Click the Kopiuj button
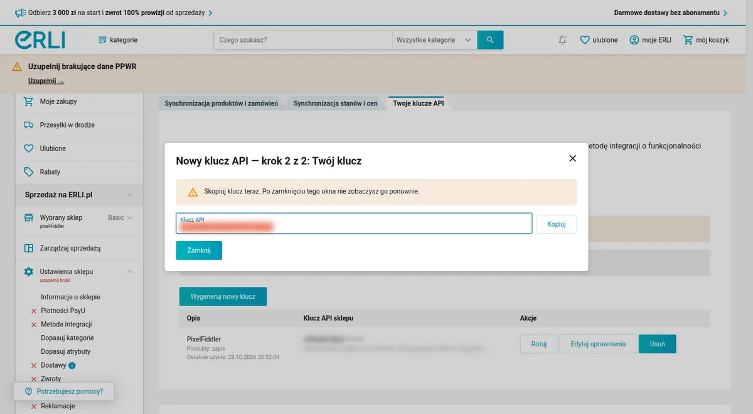 (x=557, y=224)
